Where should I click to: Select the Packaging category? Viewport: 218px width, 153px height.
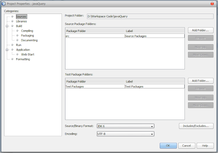click(x=27, y=35)
